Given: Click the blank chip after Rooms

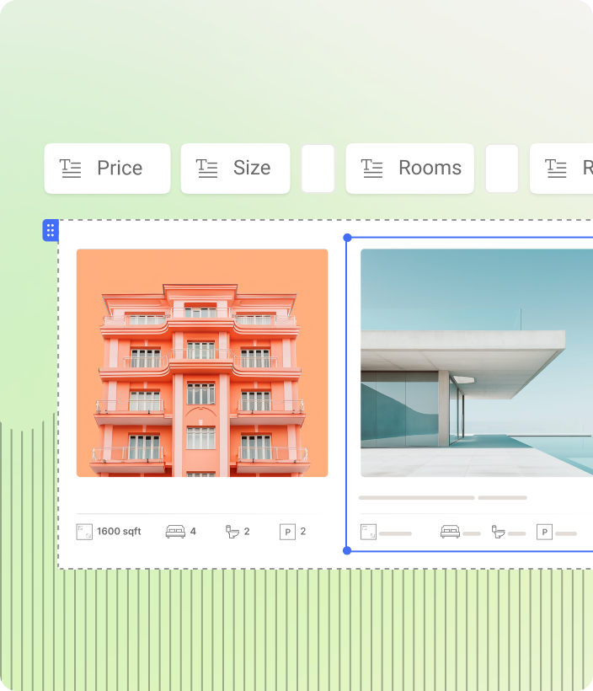Looking at the screenshot, I should [x=501, y=169].
